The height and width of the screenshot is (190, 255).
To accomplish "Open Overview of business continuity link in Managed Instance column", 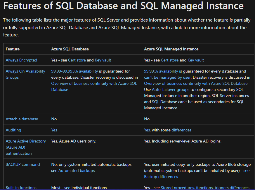I will (x=196, y=83).
